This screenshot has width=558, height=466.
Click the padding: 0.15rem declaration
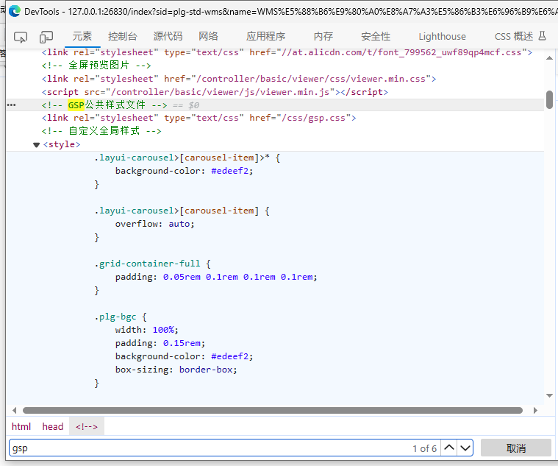[x=160, y=344]
